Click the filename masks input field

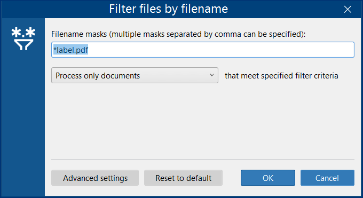click(x=202, y=50)
